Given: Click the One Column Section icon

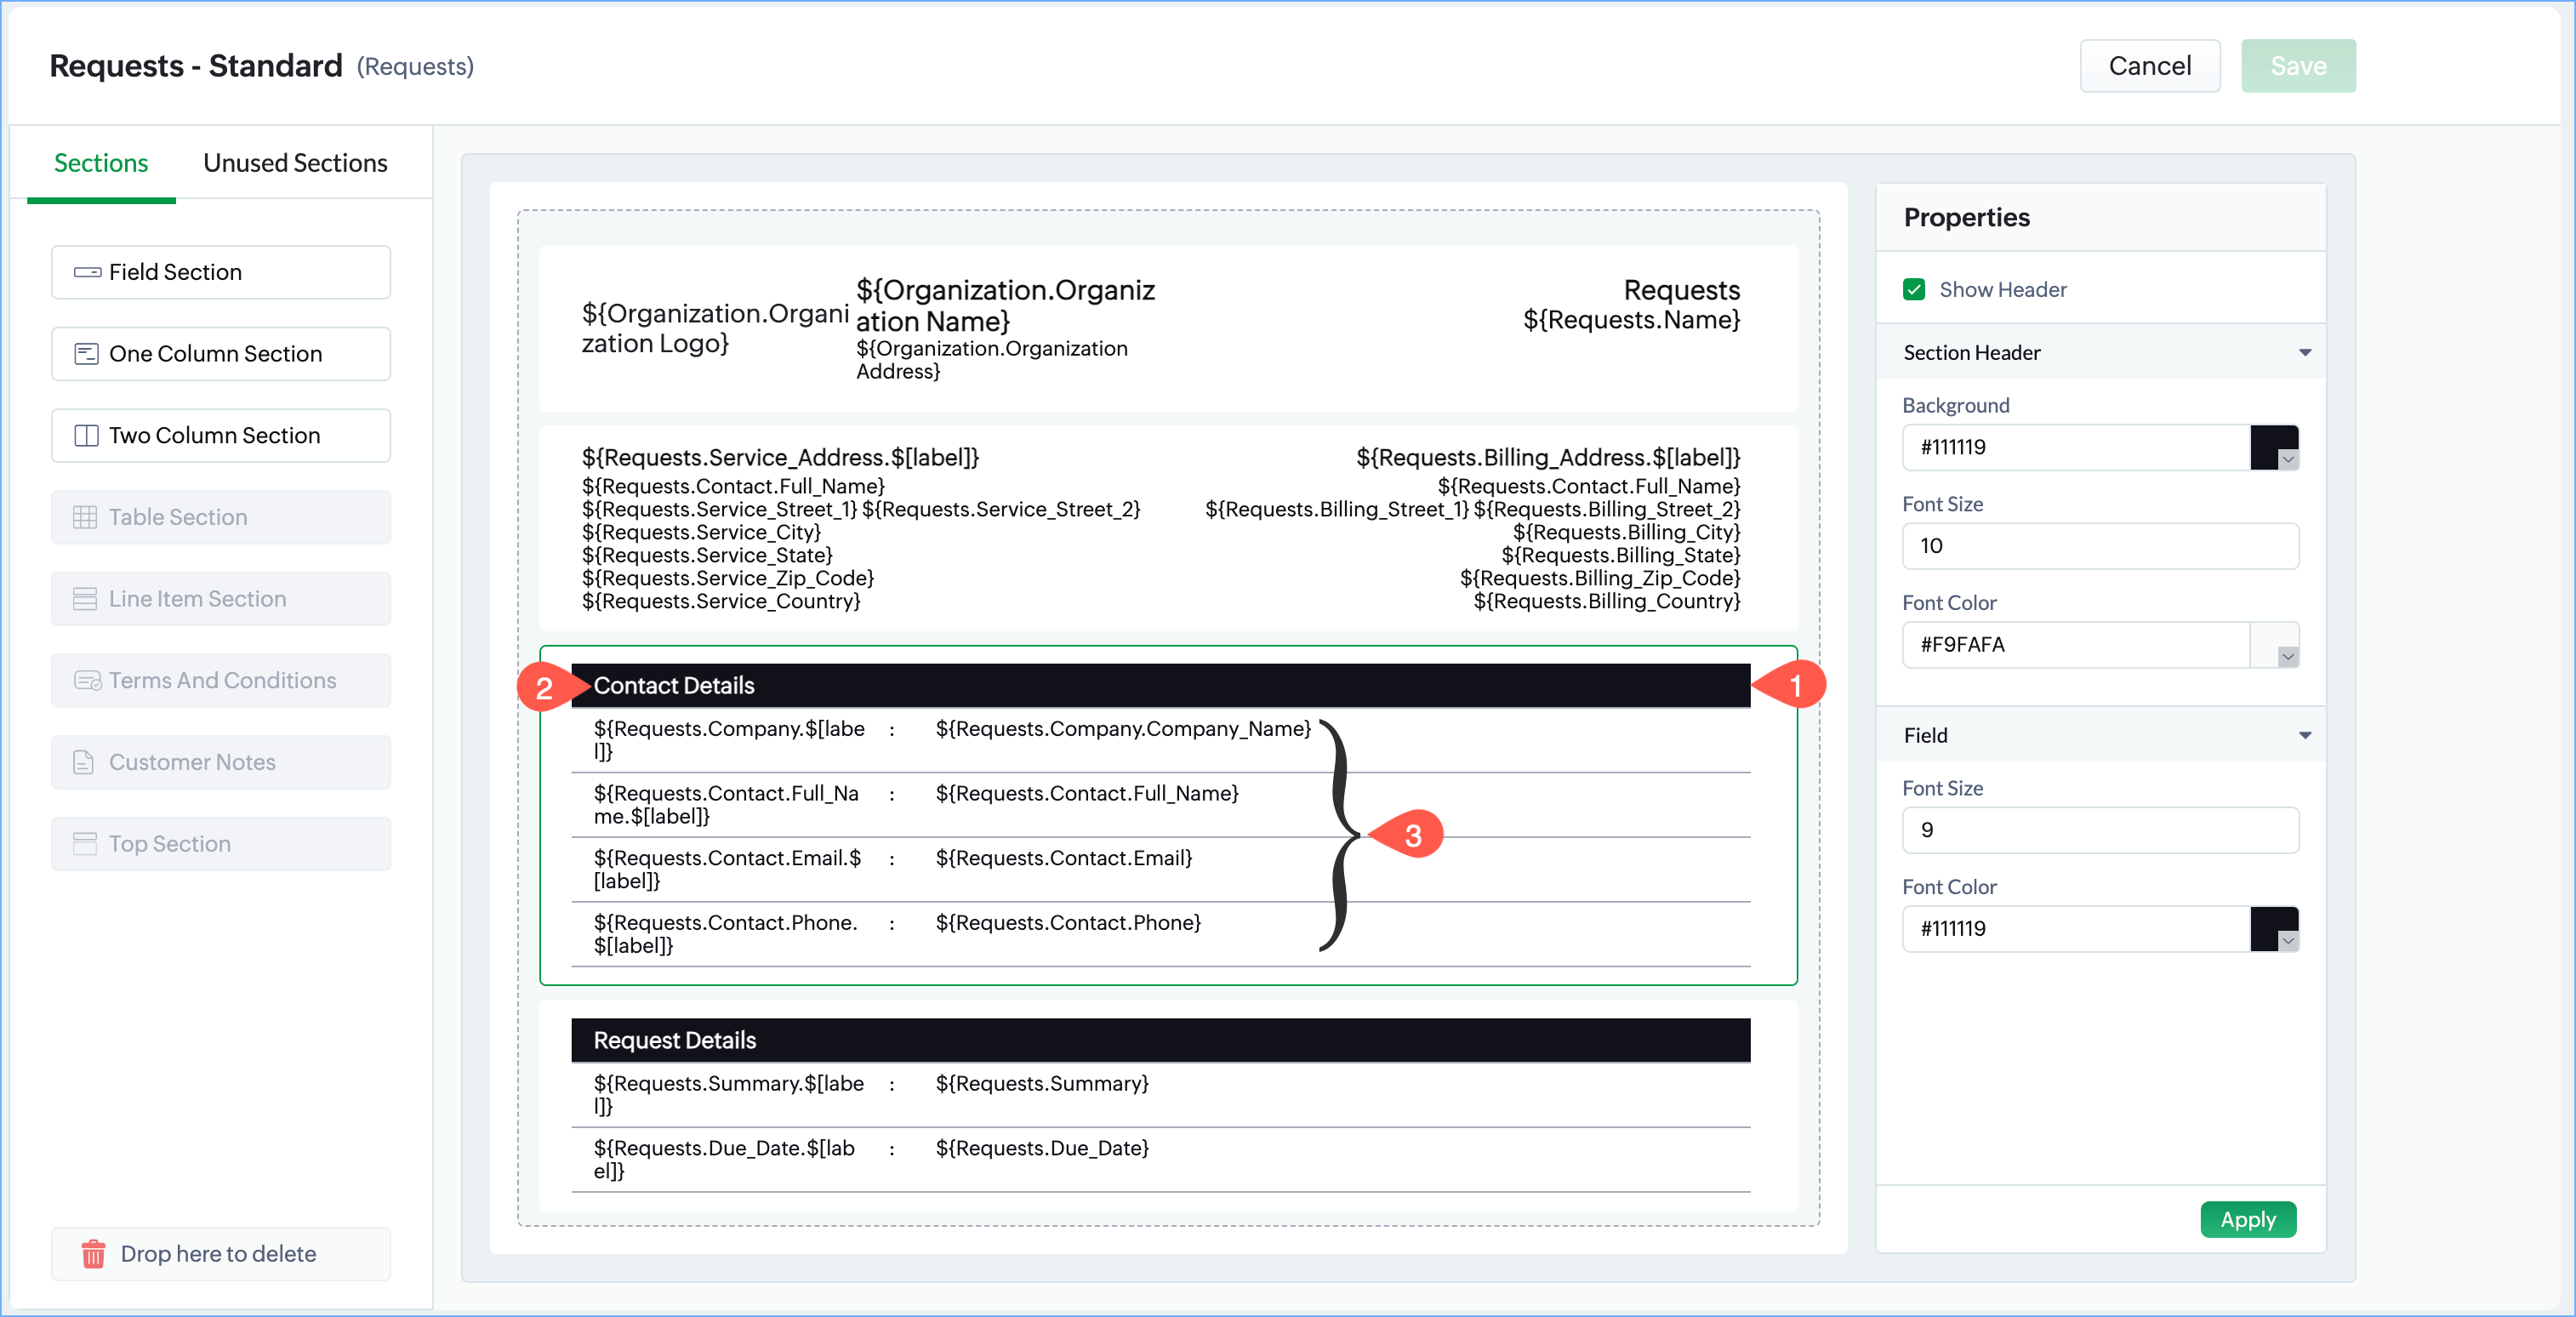Looking at the screenshot, I should (87, 354).
